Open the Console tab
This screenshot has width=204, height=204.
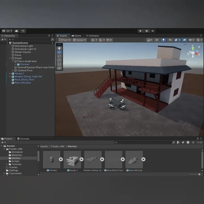coord(23,139)
